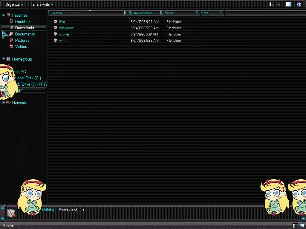
Task: Open CD Drive (D:) FF7 in sidebar
Action: [x=31, y=84]
